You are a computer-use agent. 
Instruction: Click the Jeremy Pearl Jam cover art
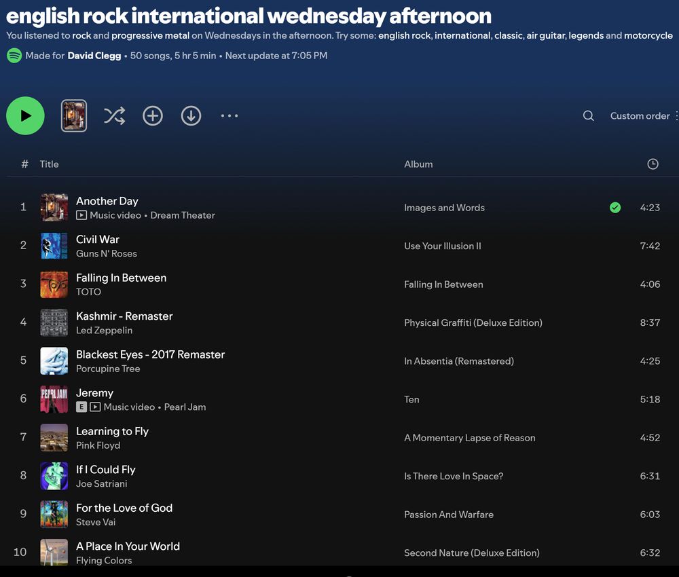tap(54, 399)
